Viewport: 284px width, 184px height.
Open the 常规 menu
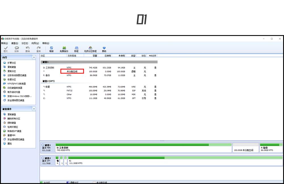[x=5, y=43]
